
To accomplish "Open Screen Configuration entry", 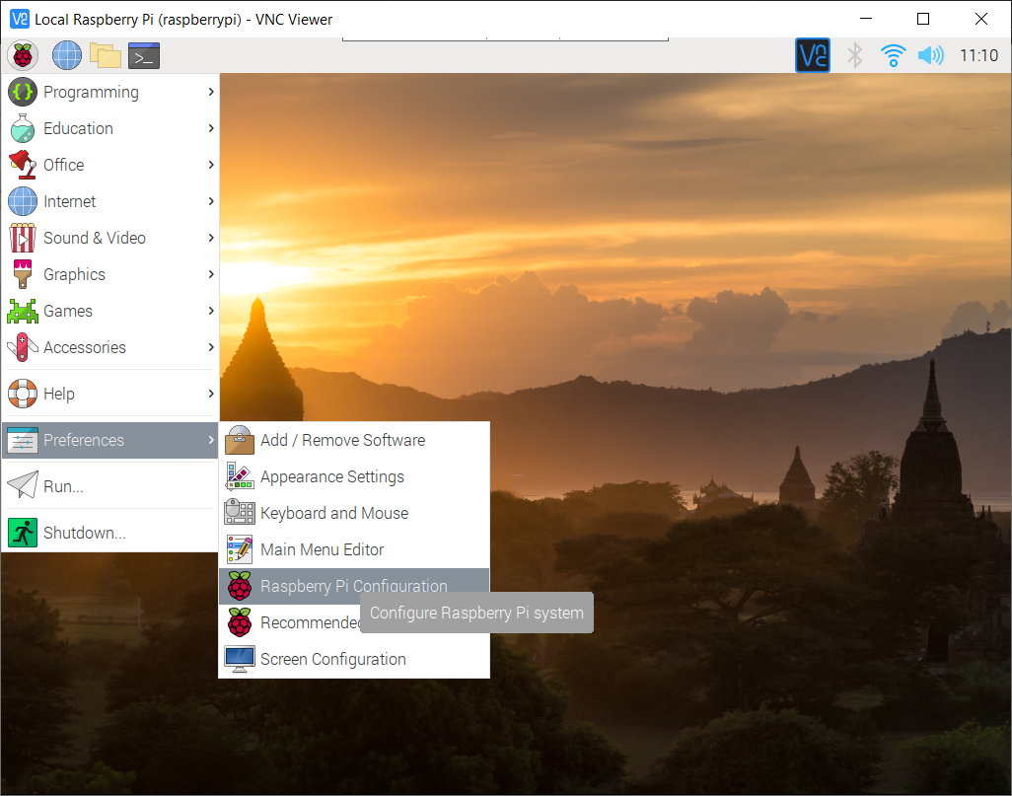I will (x=354, y=659).
